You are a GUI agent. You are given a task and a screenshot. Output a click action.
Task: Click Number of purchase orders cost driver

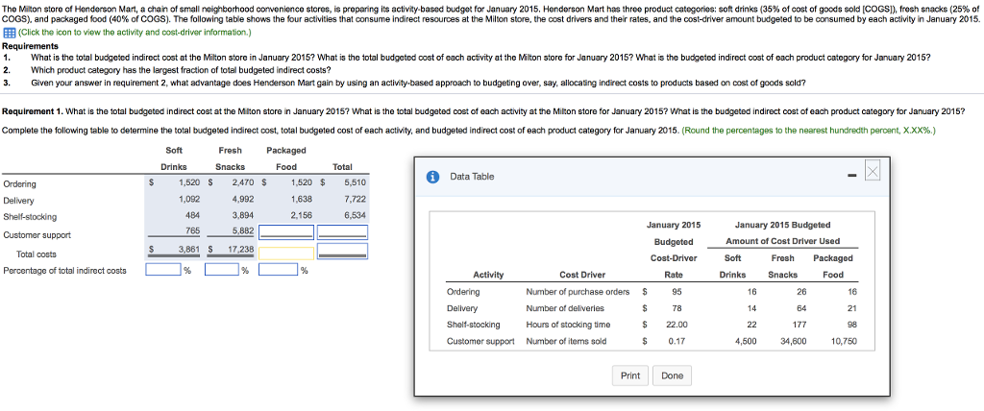click(578, 292)
